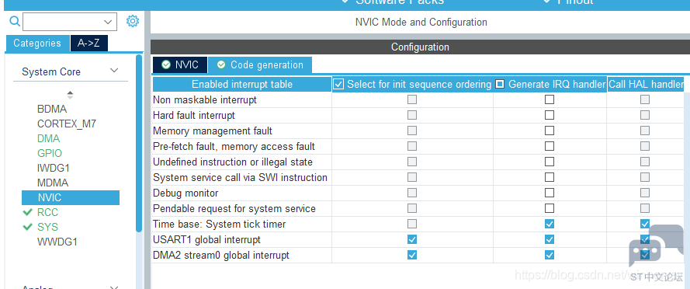The width and height of the screenshot is (690, 289).
Task: Select Time base: System tick timer row
Action: [418, 224]
